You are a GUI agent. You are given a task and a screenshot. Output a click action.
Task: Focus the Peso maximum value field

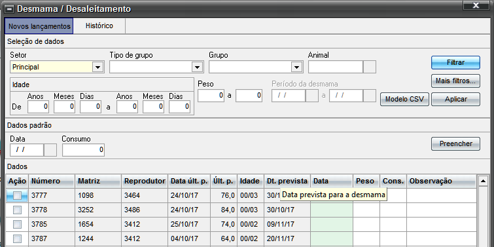pos(249,95)
